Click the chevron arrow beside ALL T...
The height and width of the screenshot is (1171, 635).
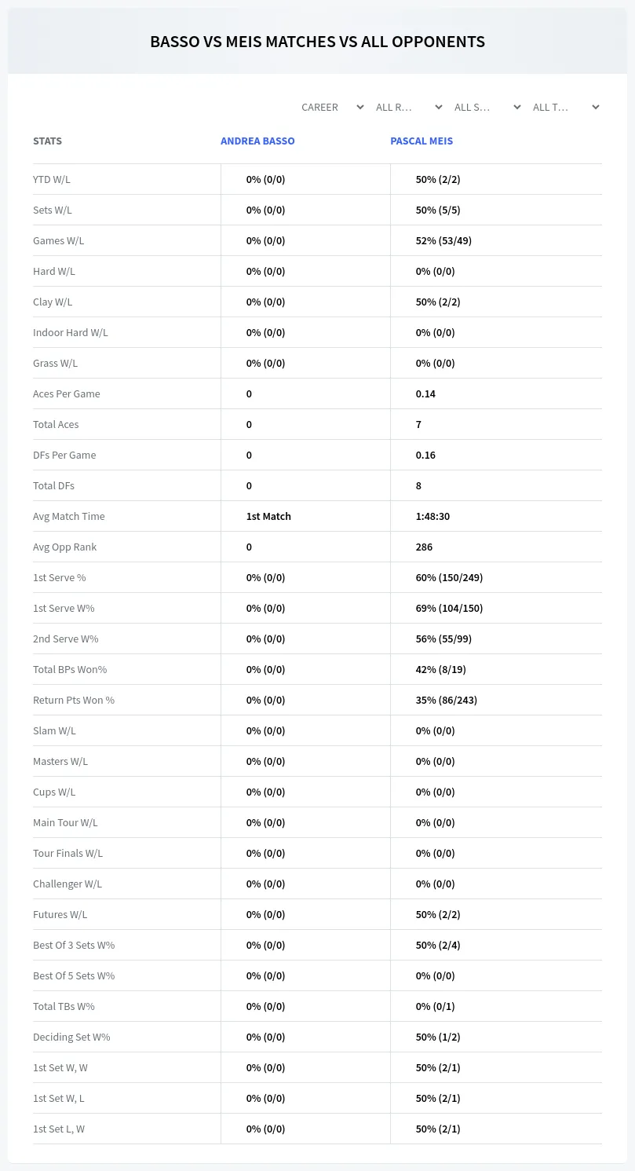click(x=596, y=107)
